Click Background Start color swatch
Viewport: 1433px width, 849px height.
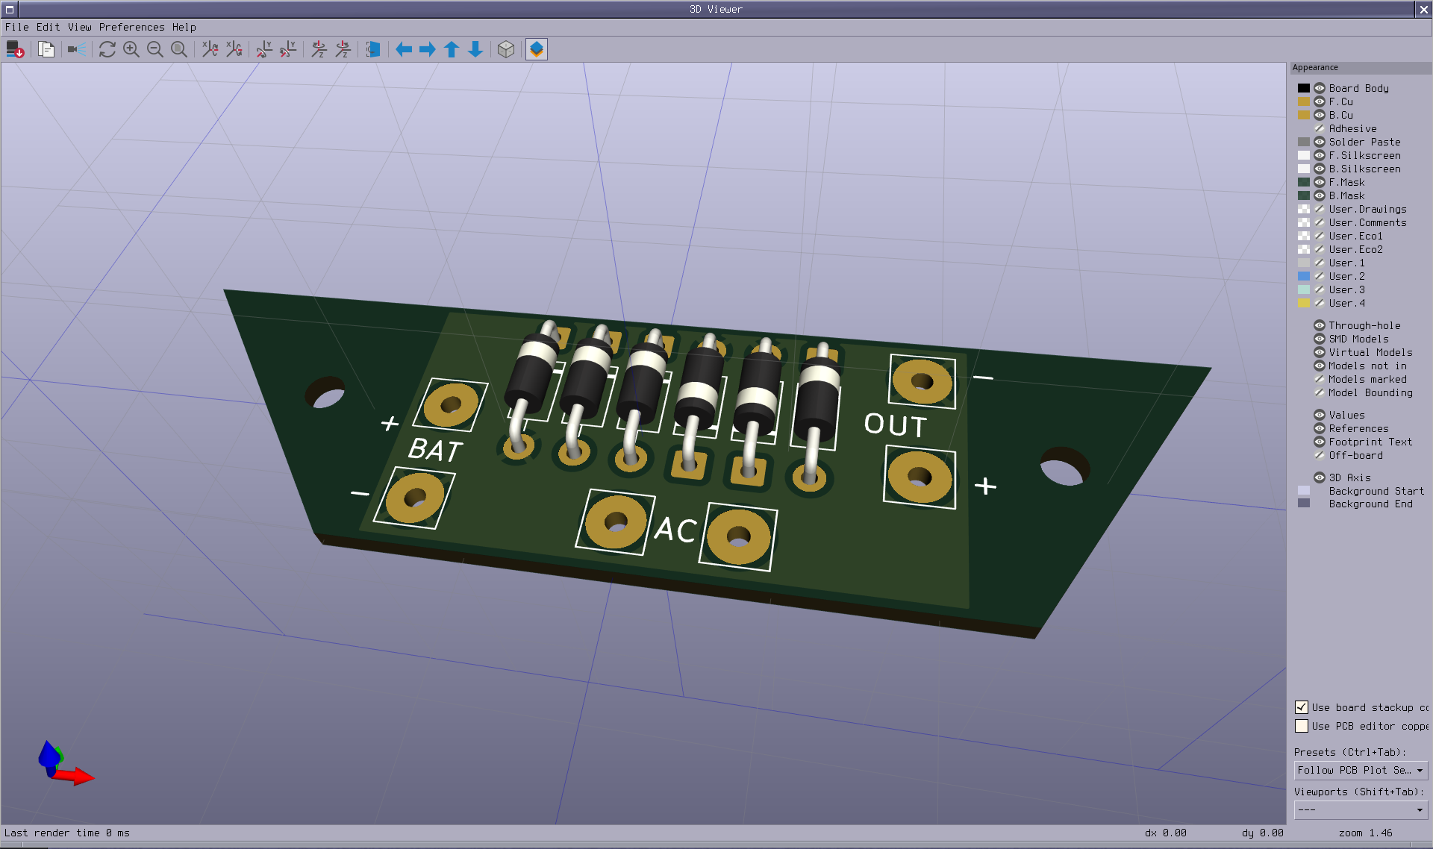pos(1304,491)
